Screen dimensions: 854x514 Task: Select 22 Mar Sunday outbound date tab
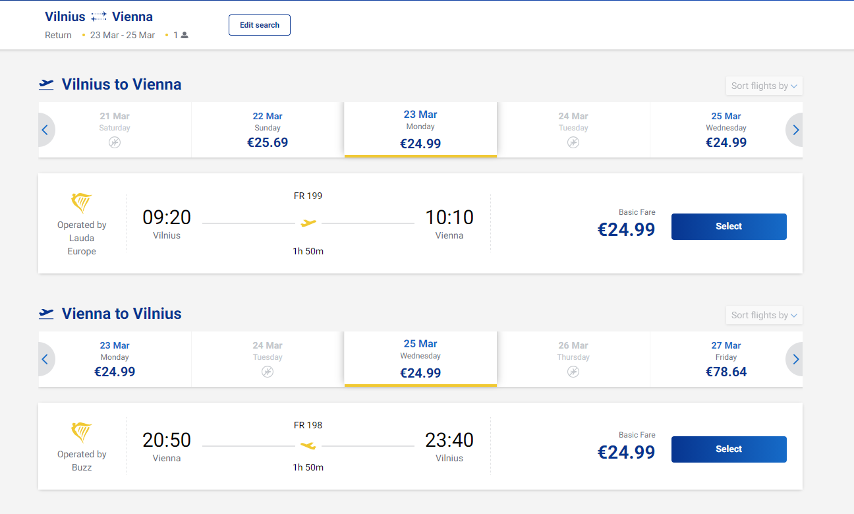pyautogui.click(x=268, y=130)
